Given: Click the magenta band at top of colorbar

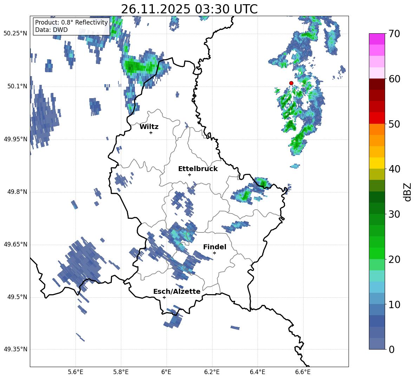Looking at the screenshot, I should [377, 39].
